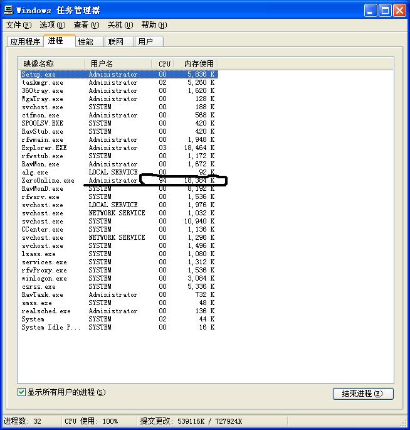Select the RavMon.exe process
The width and height of the screenshot is (410, 430).
119,164
